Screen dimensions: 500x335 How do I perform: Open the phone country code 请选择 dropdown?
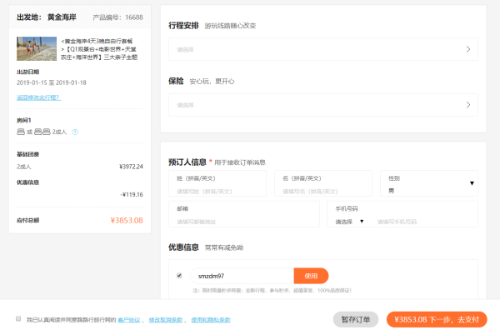(349, 222)
